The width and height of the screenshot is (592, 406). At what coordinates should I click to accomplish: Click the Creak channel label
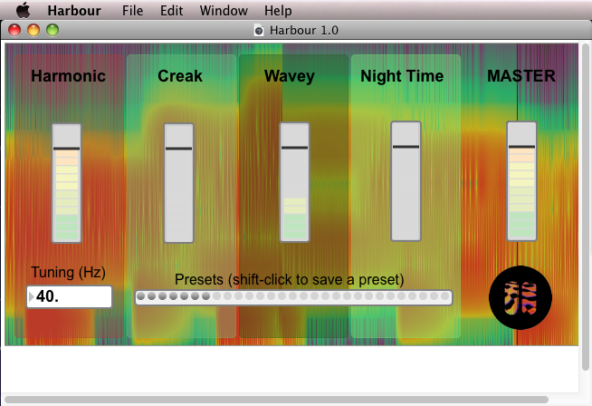180,76
